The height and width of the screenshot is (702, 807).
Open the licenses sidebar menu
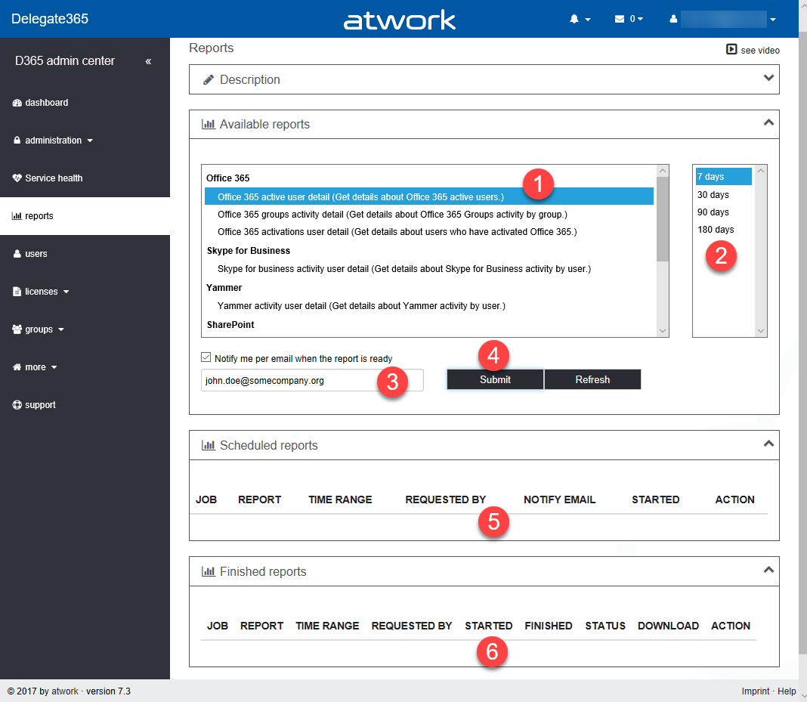[x=47, y=292]
